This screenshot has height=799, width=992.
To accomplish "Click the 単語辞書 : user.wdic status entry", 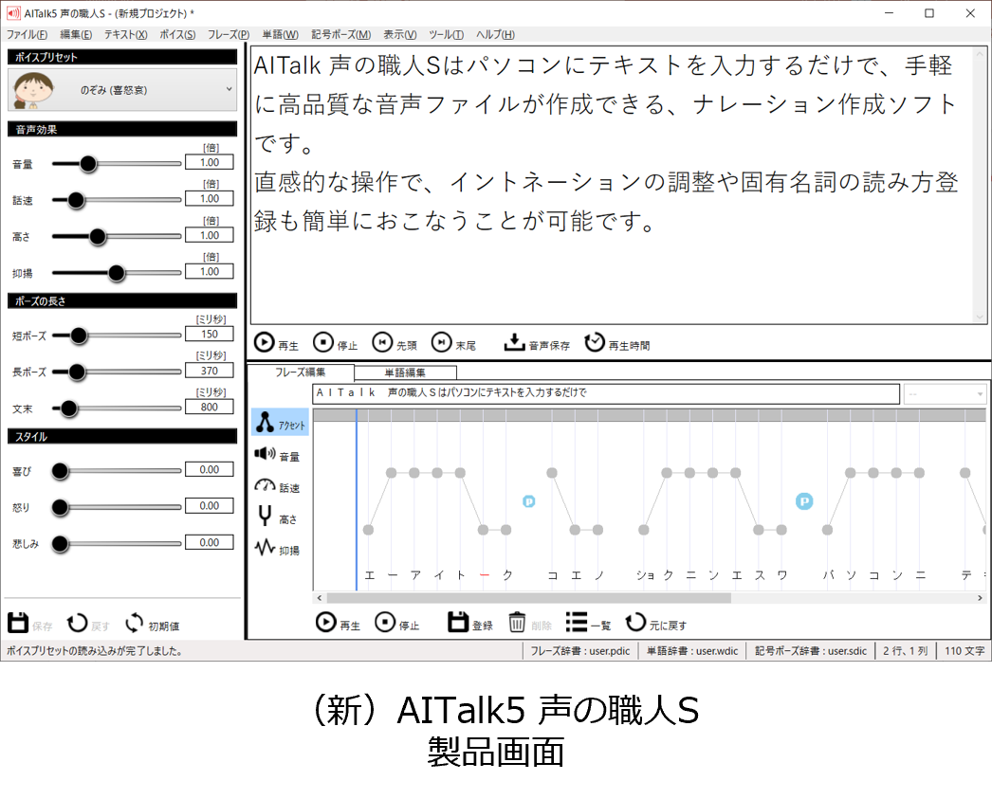I will (x=692, y=650).
